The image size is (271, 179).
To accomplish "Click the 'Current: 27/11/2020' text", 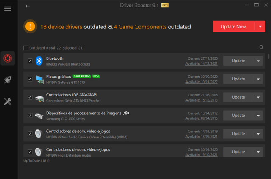I will [x=202, y=58].
